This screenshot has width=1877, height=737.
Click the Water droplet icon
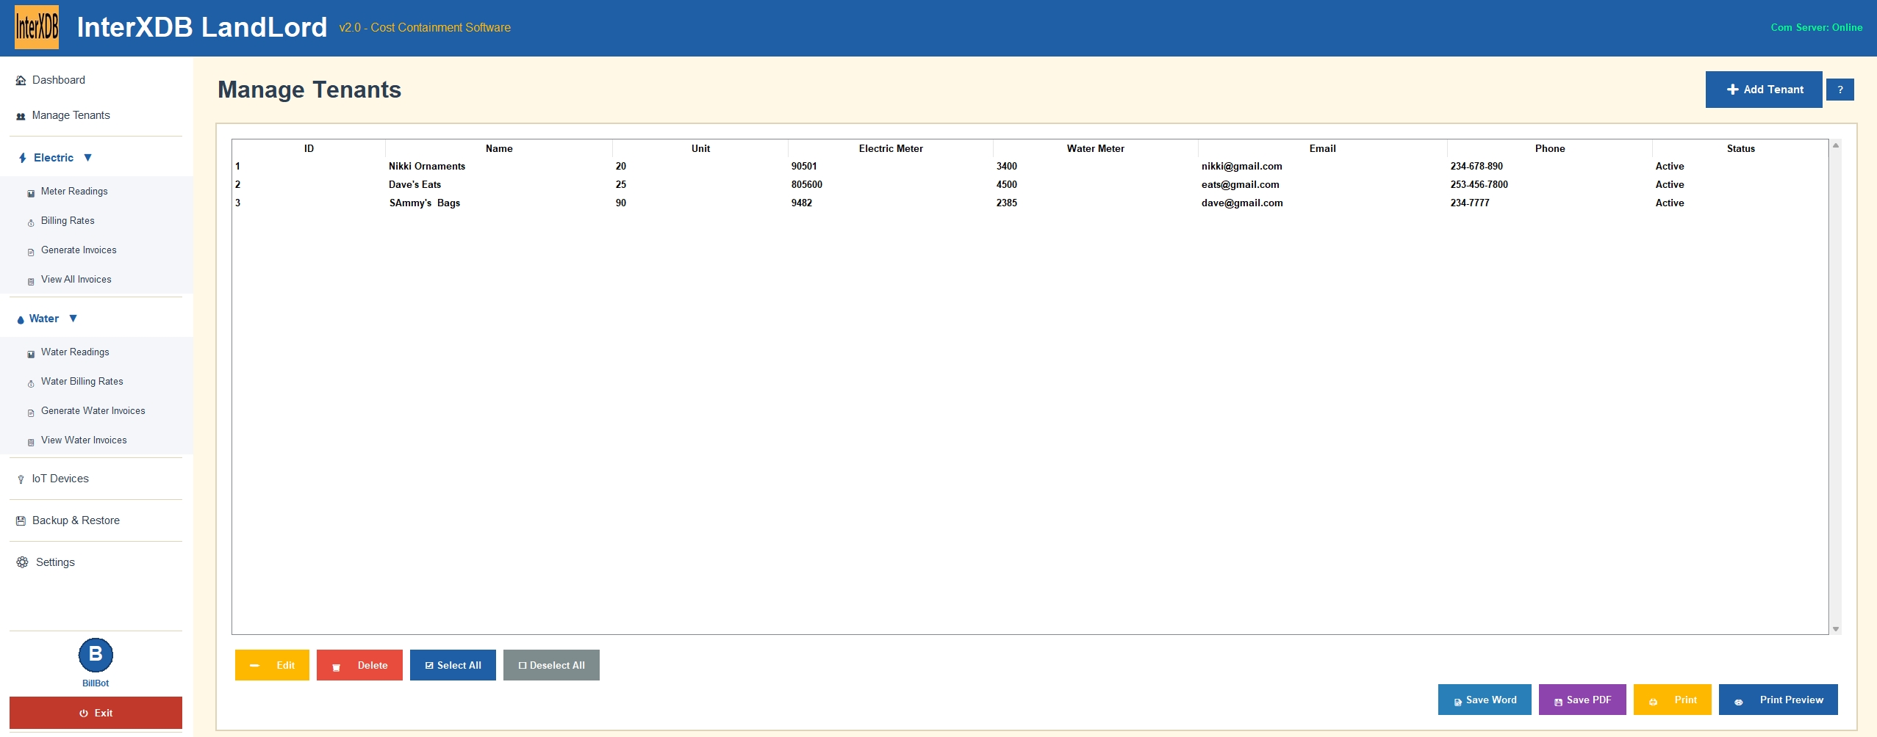pyautogui.click(x=21, y=319)
